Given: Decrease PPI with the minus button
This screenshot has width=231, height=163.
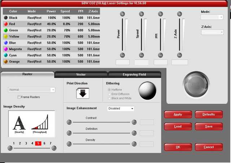Looking at the screenshot, I should 160,55.
